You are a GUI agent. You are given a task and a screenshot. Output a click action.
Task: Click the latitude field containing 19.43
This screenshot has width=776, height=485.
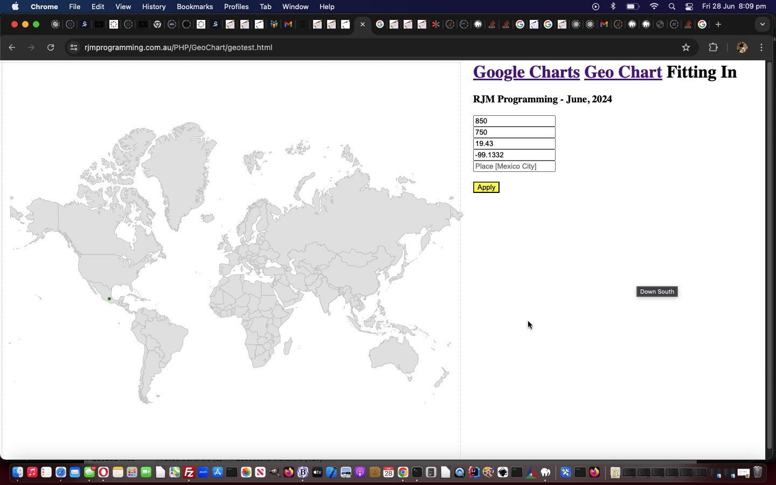[x=514, y=143]
